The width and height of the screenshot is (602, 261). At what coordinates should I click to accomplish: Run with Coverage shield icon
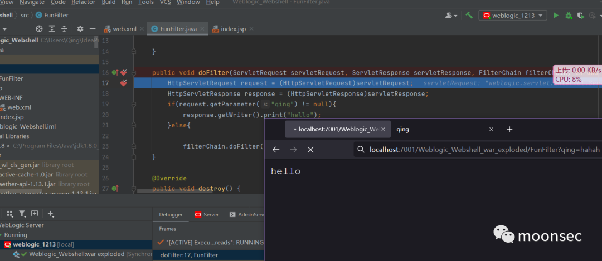click(581, 16)
